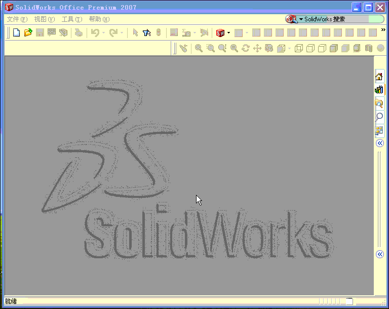
Task: Open the SolidWorks search type dropdown arrow
Action: (x=301, y=19)
